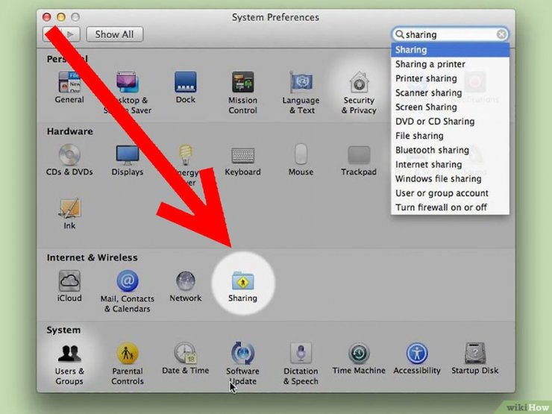552x414 pixels.
Task: Open Dictation & Speech preferences
Action: point(301,353)
